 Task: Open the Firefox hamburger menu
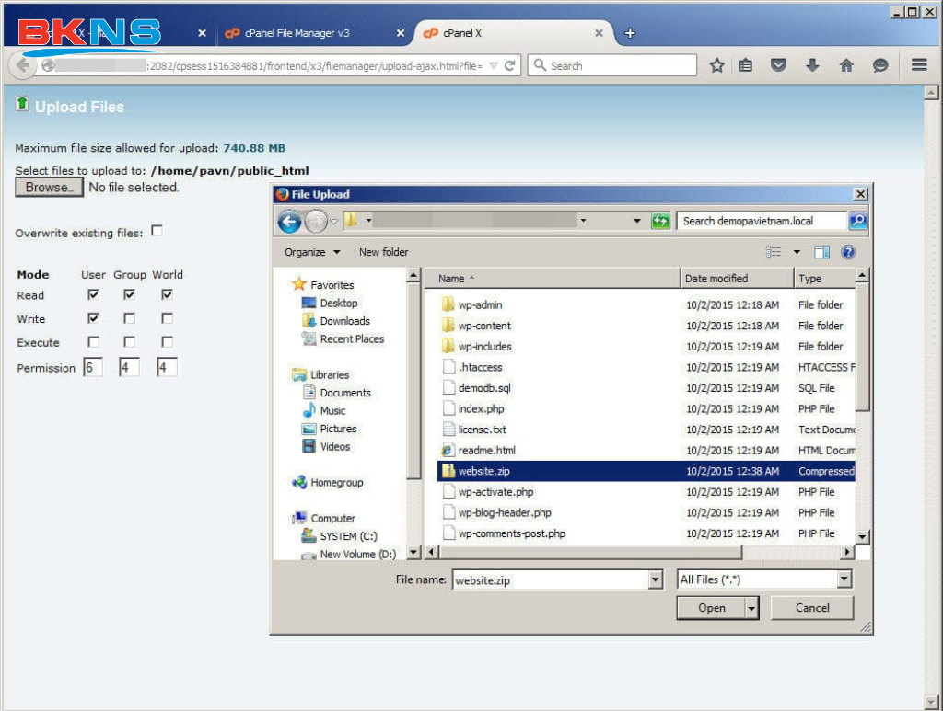point(918,65)
